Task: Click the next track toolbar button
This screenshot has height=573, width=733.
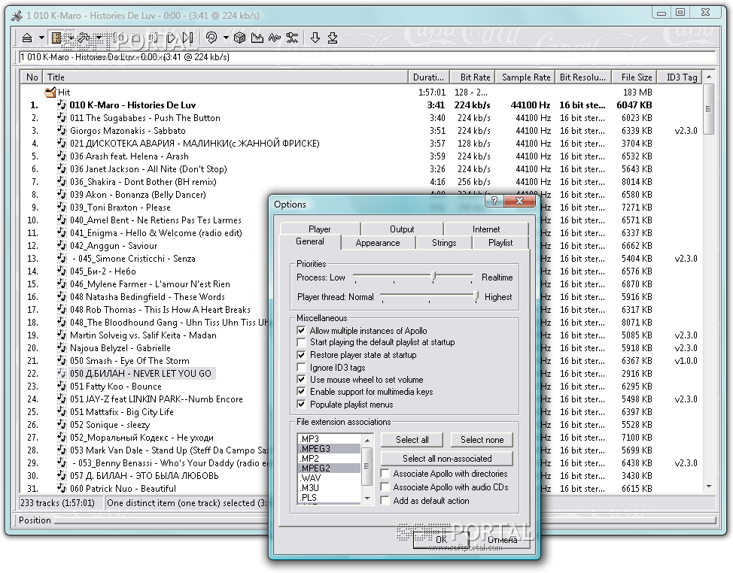Action: tap(187, 38)
